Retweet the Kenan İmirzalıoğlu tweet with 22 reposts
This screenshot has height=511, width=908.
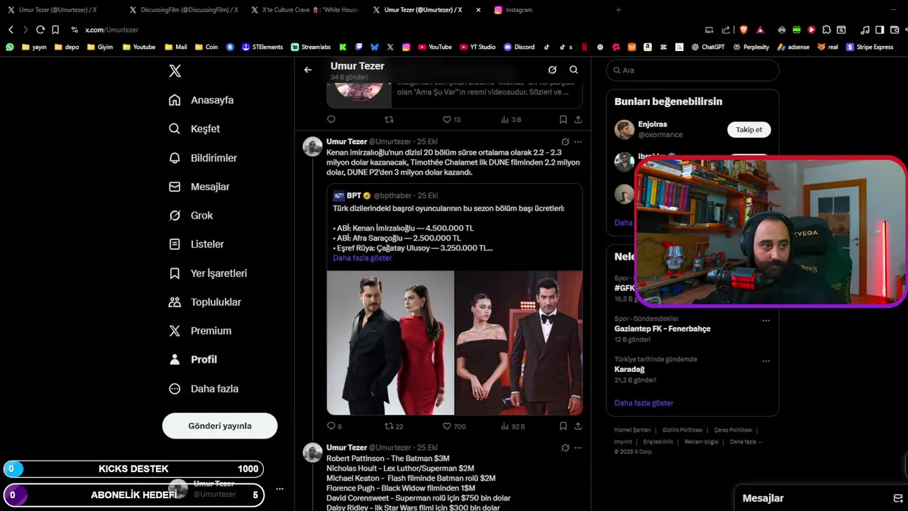click(x=394, y=427)
